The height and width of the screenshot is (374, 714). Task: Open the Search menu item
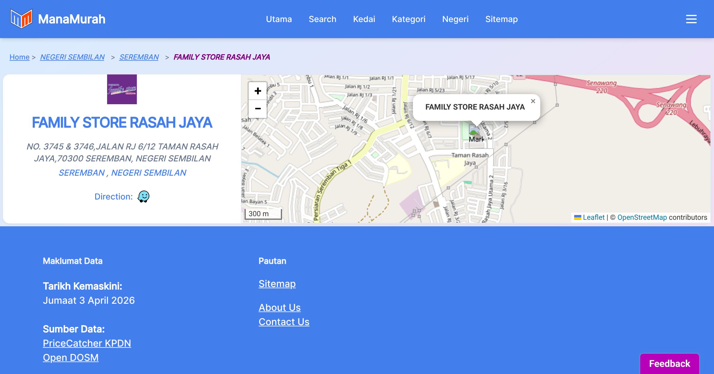[322, 19]
